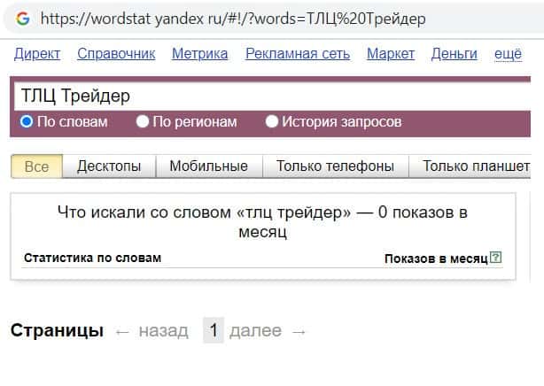Click the search field containing ТЛЦ Трейдер
Image resolution: width=544 pixels, height=386 pixels.
272,96
